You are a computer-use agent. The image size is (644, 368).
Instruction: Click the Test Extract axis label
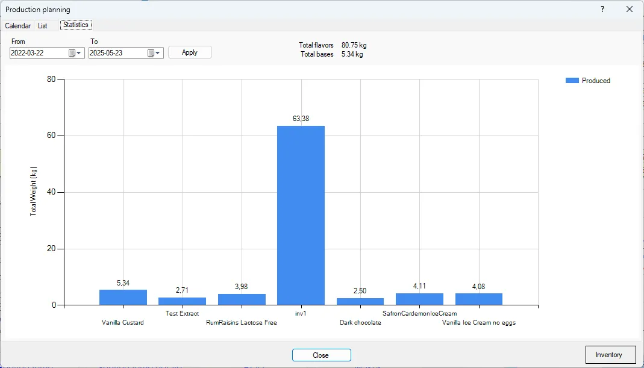[x=183, y=313]
